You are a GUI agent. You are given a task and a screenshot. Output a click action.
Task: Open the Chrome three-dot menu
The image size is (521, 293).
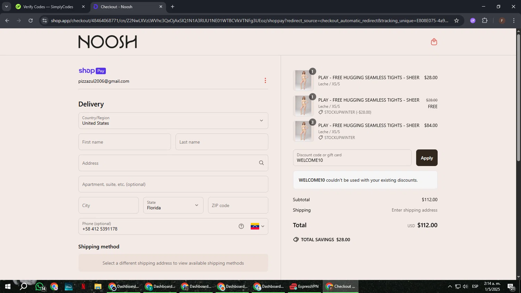[x=514, y=20]
